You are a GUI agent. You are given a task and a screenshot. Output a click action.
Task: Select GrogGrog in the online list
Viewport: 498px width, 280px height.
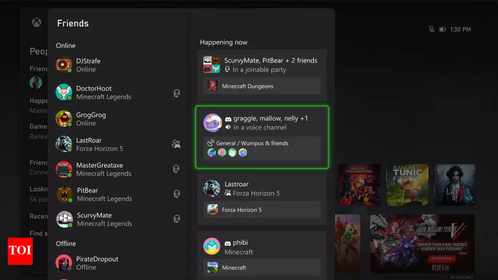[x=118, y=119]
